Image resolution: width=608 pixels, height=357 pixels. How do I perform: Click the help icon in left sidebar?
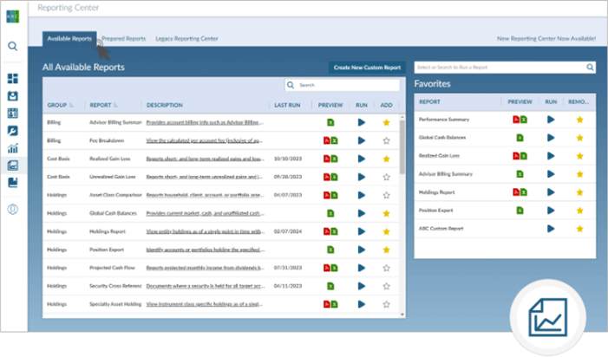[13, 209]
